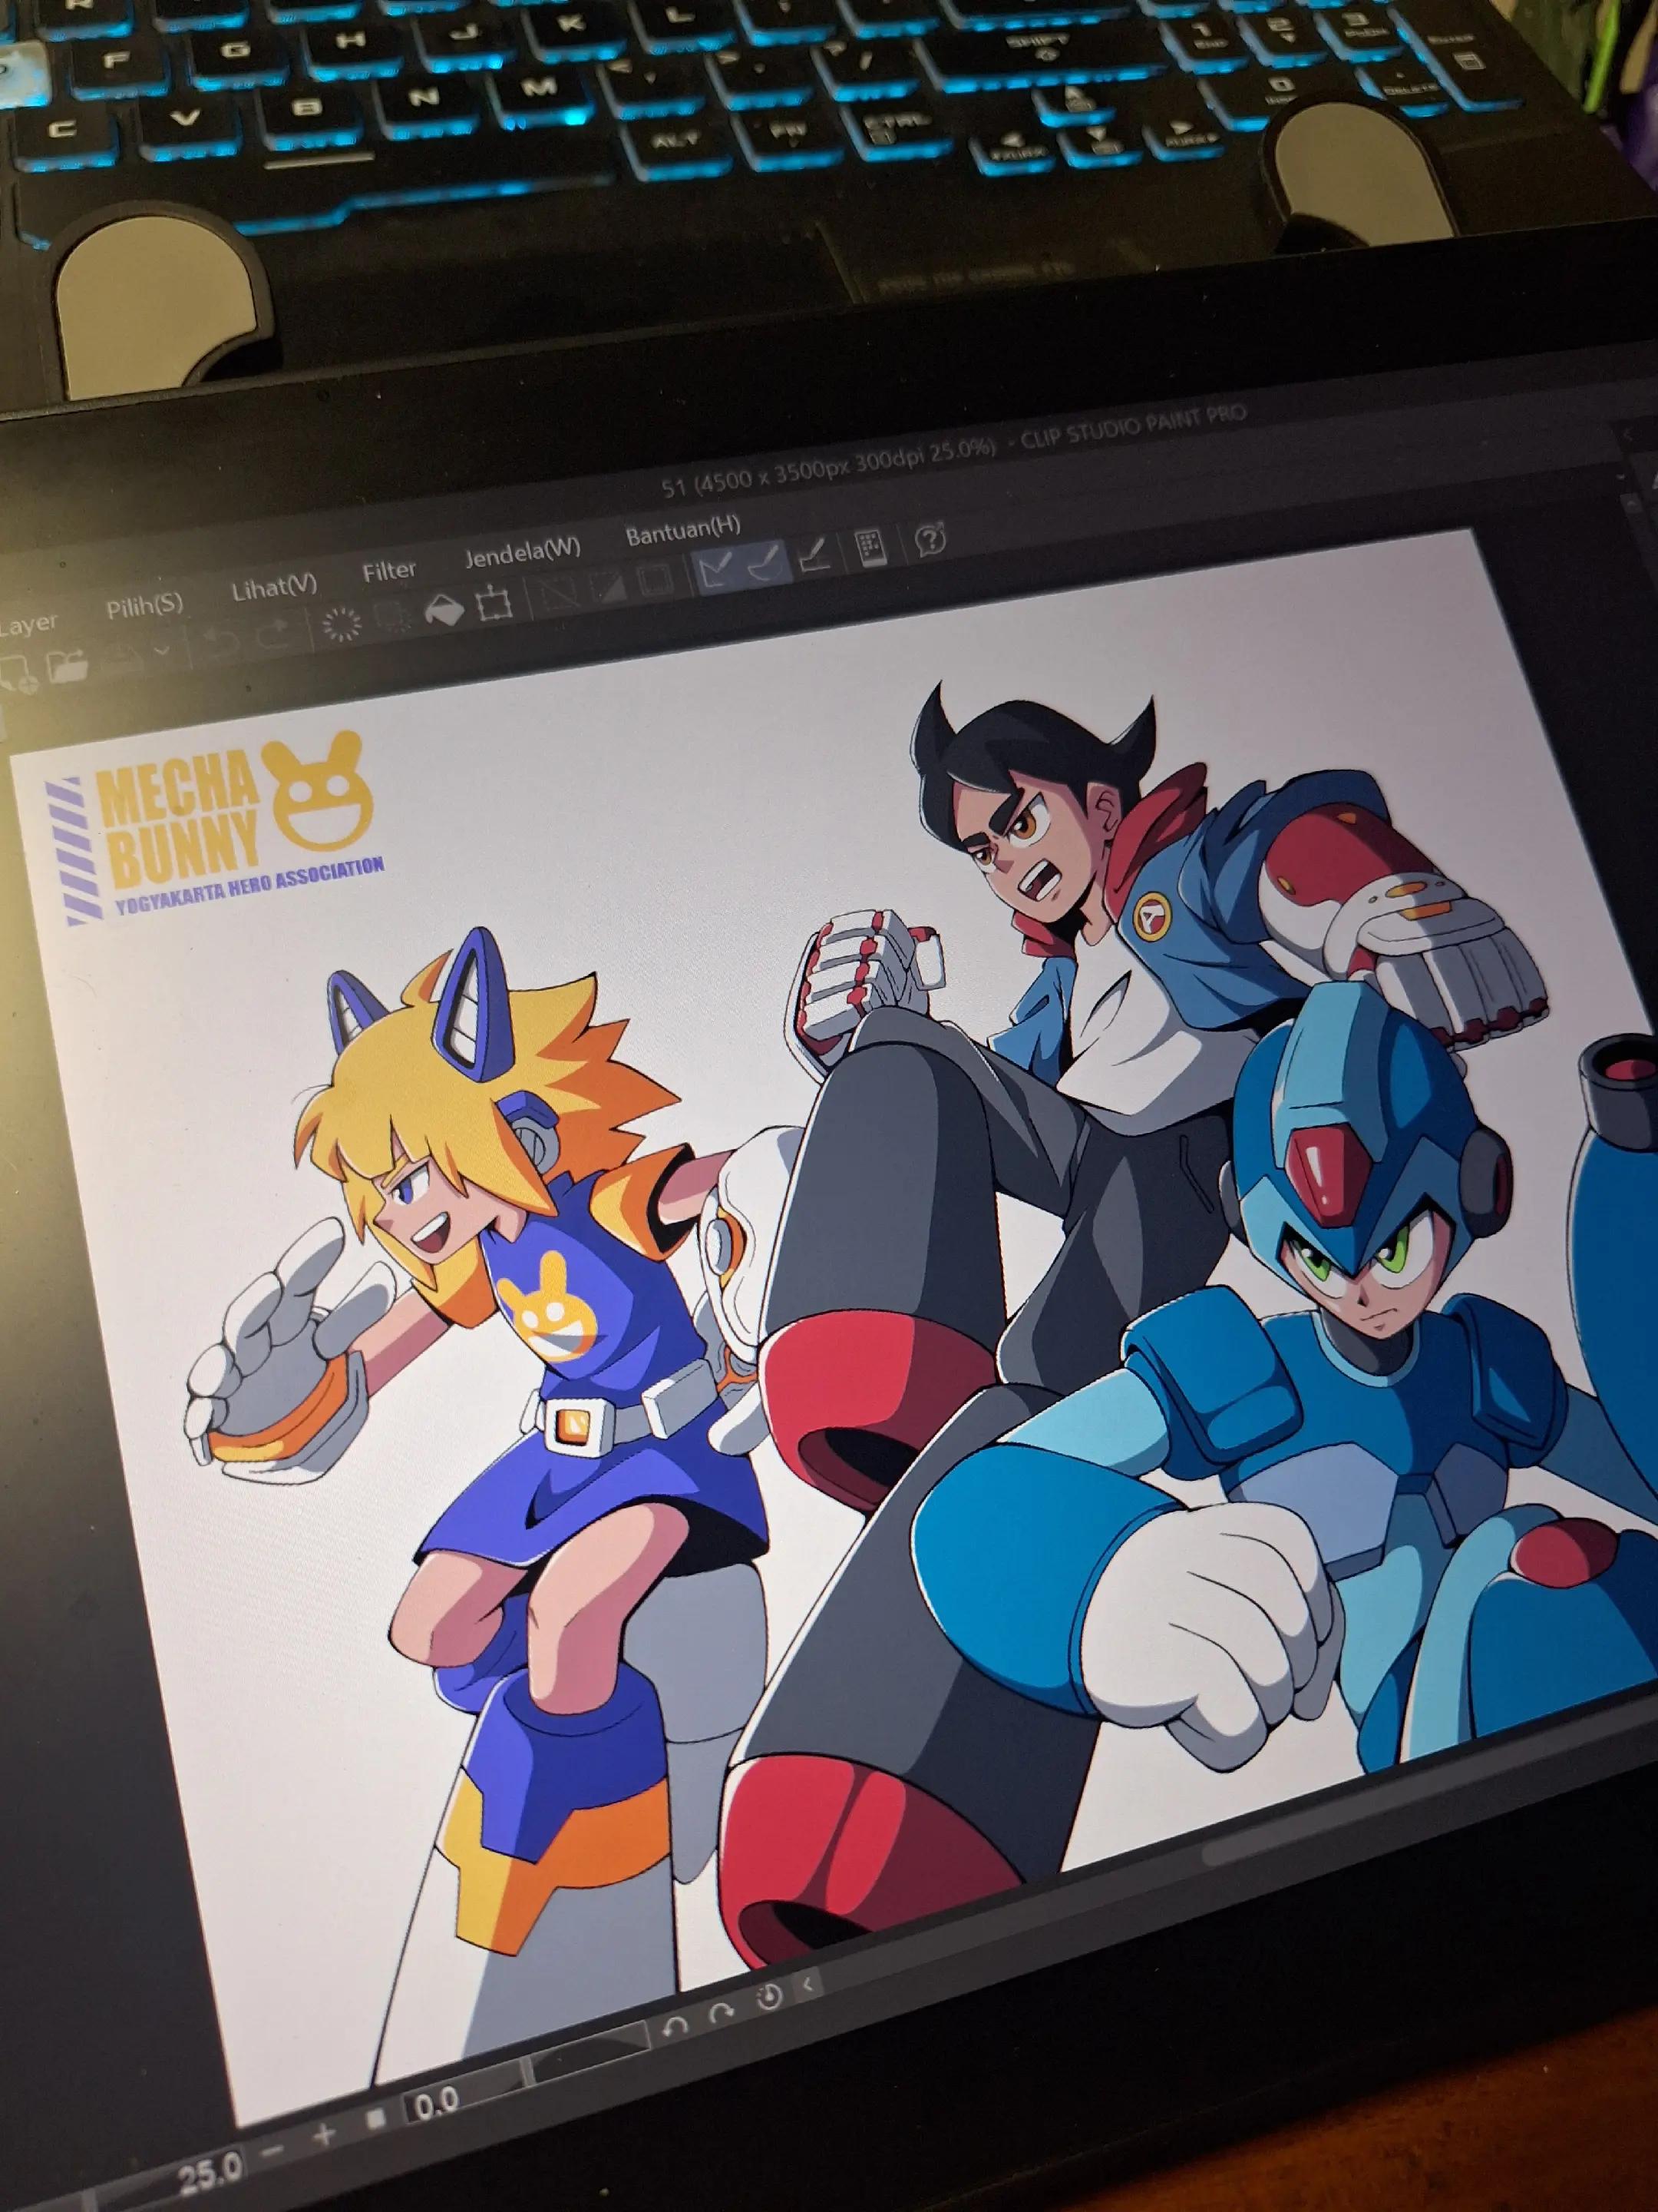Click the Undo arrow in the command bar
This screenshot has width=1658, height=2212.
[222, 642]
